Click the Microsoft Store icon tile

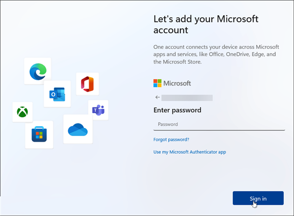coord(39,135)
